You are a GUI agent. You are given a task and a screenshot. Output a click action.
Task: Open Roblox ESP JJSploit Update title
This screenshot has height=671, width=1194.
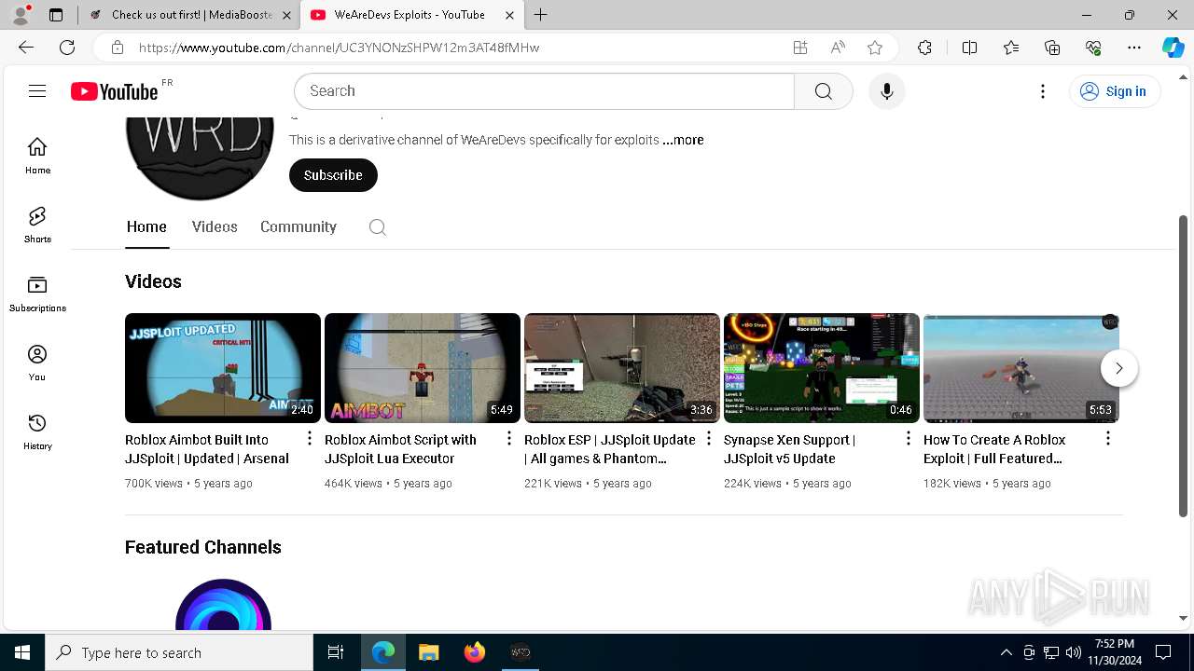[610, 449]
